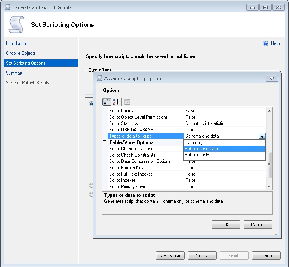Click the Property Pages toolbar icon
Screen dimensions: 289x267
click(x=127, y=101)
